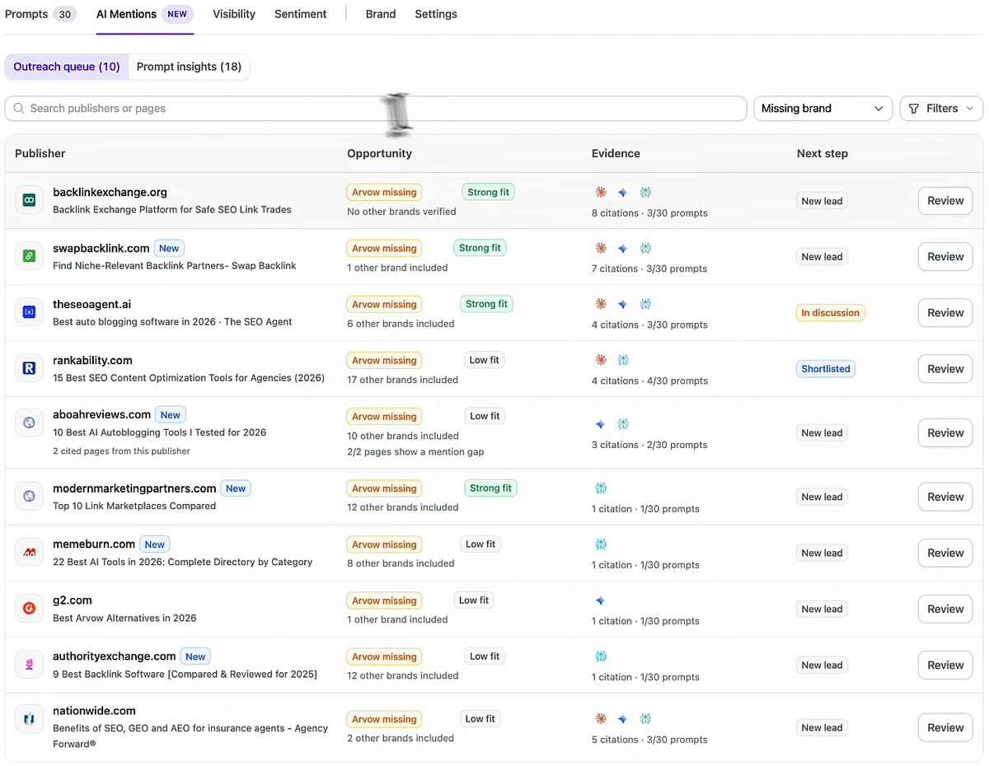The image size is (989, 766).
Task: Review the theseoagent.ai lead
Action: [945, 312]
